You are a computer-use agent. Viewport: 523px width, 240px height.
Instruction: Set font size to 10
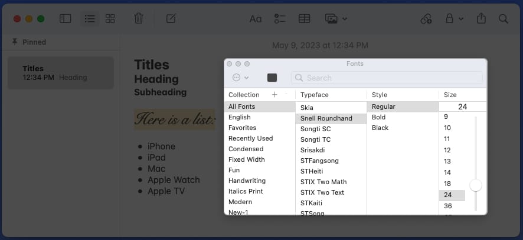coord(452,128)
